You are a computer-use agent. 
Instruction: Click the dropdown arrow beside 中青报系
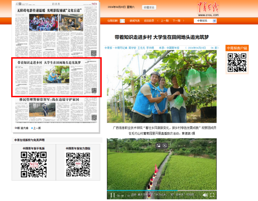coord(214,21)
